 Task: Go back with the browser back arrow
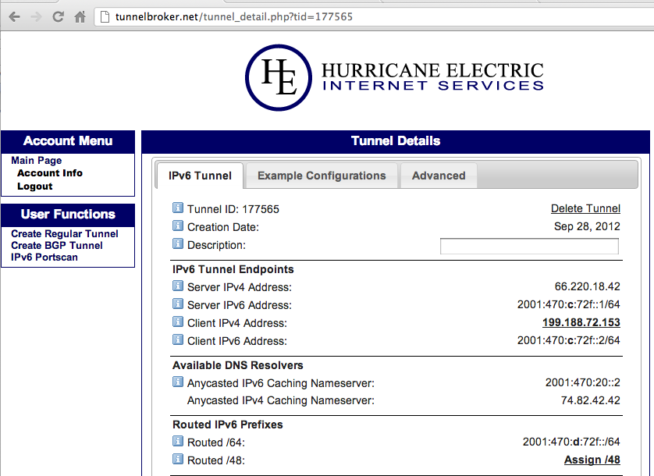(x=14, y=16)
